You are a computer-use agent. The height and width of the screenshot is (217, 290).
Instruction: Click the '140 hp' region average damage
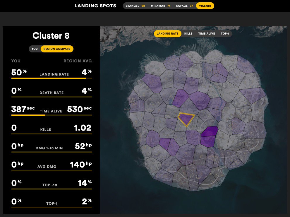click(81, 165)
